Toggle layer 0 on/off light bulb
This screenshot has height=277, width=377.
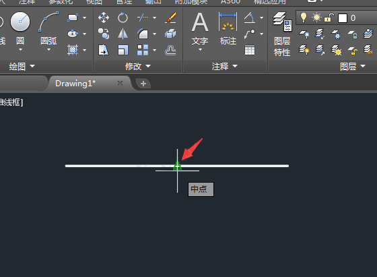[x=304, y=18]
